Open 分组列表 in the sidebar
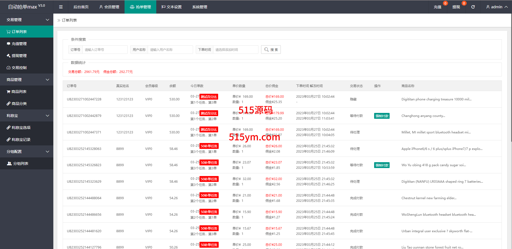Screen dimensions: 512x249 (21, 164)
